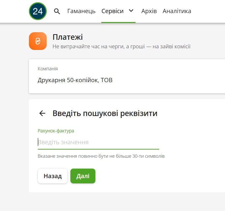Screen dimensions: 225x211
Task: Open the Гаманець menu item
Action: (x=81, y=11)
